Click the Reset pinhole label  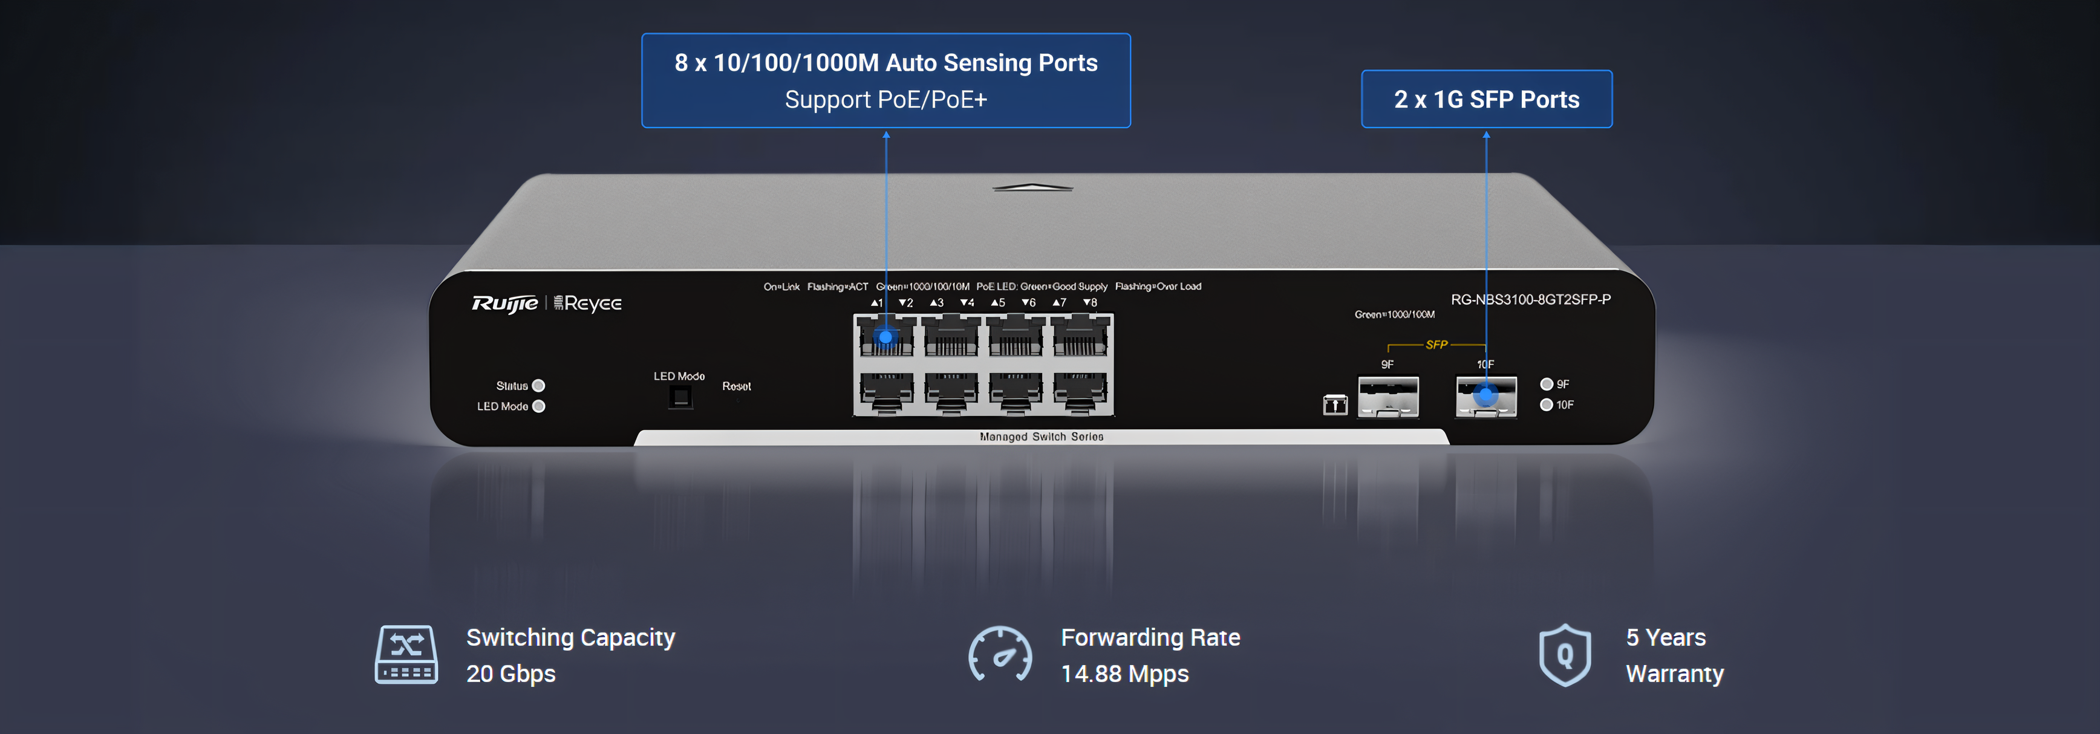[736, 386]
